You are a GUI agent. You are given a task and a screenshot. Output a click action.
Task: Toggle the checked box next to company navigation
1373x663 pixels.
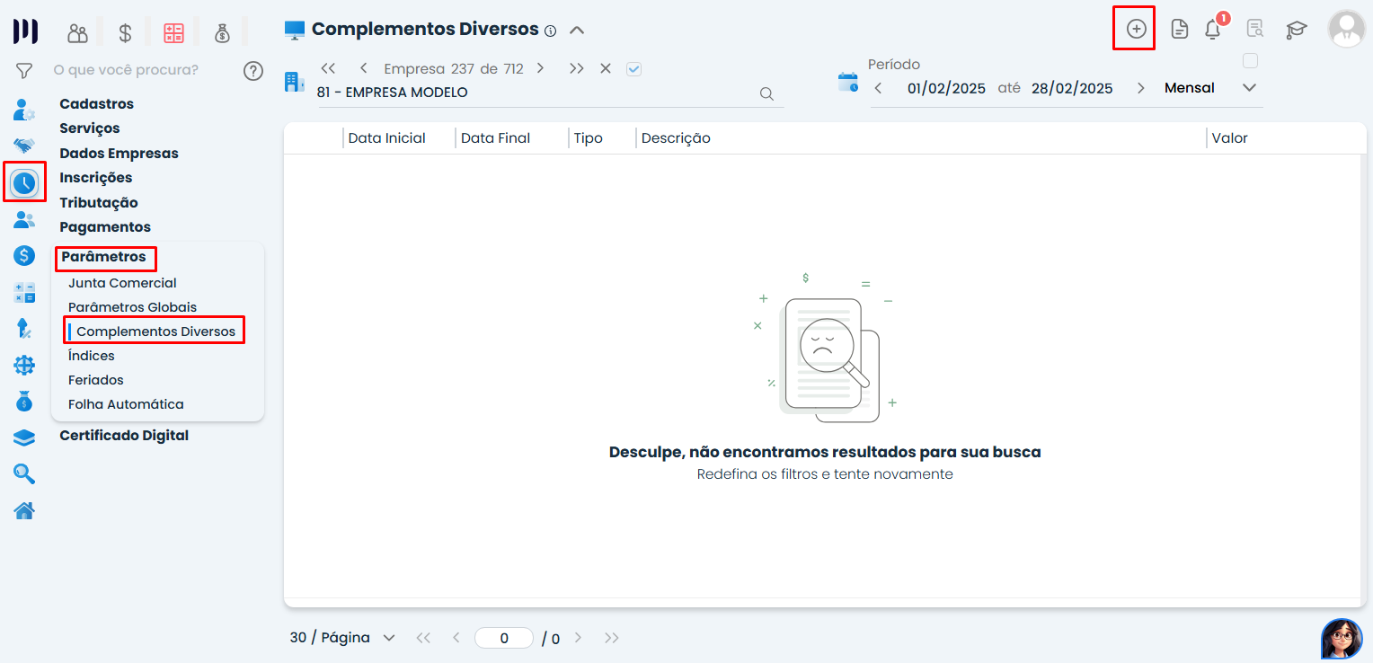point(633,69)
